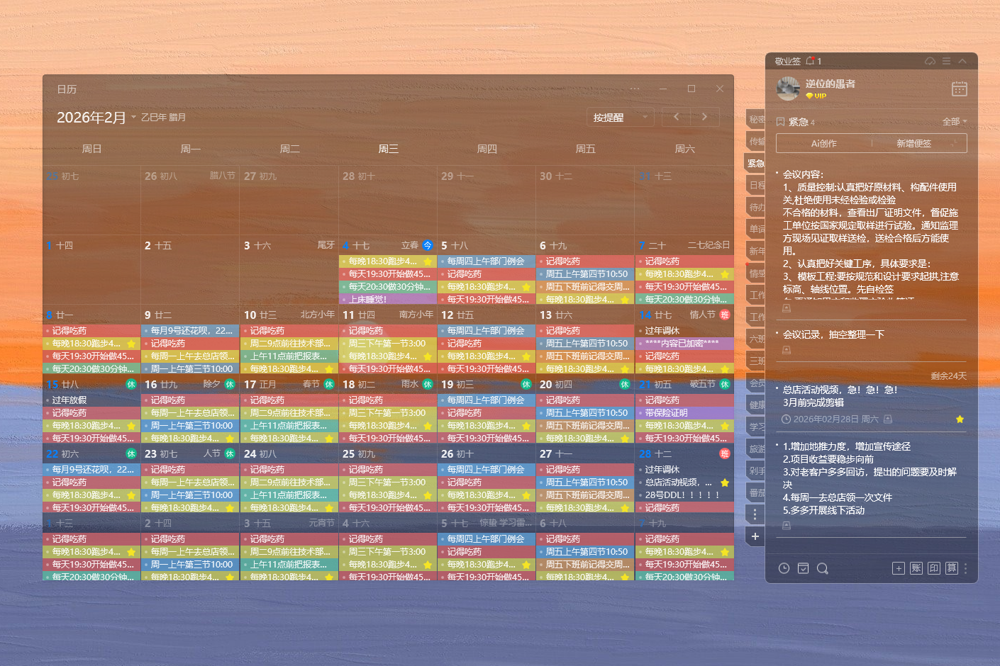Screen dimensions: 1000x666
Task: Switch to the 日程 category tab
Action: click(x=756, y=185)
